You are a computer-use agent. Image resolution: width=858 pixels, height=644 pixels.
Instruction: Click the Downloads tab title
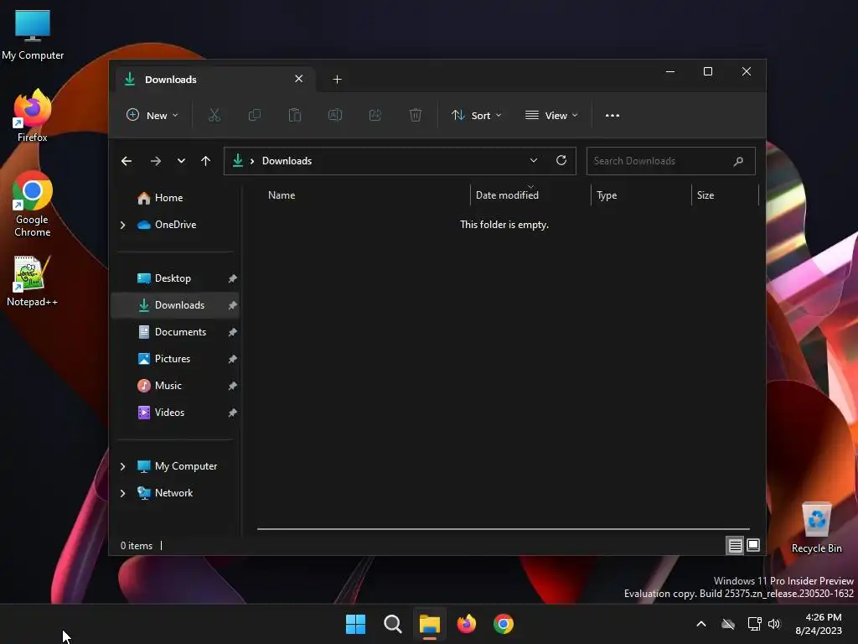pyautogui.click(x=171, y=80)
